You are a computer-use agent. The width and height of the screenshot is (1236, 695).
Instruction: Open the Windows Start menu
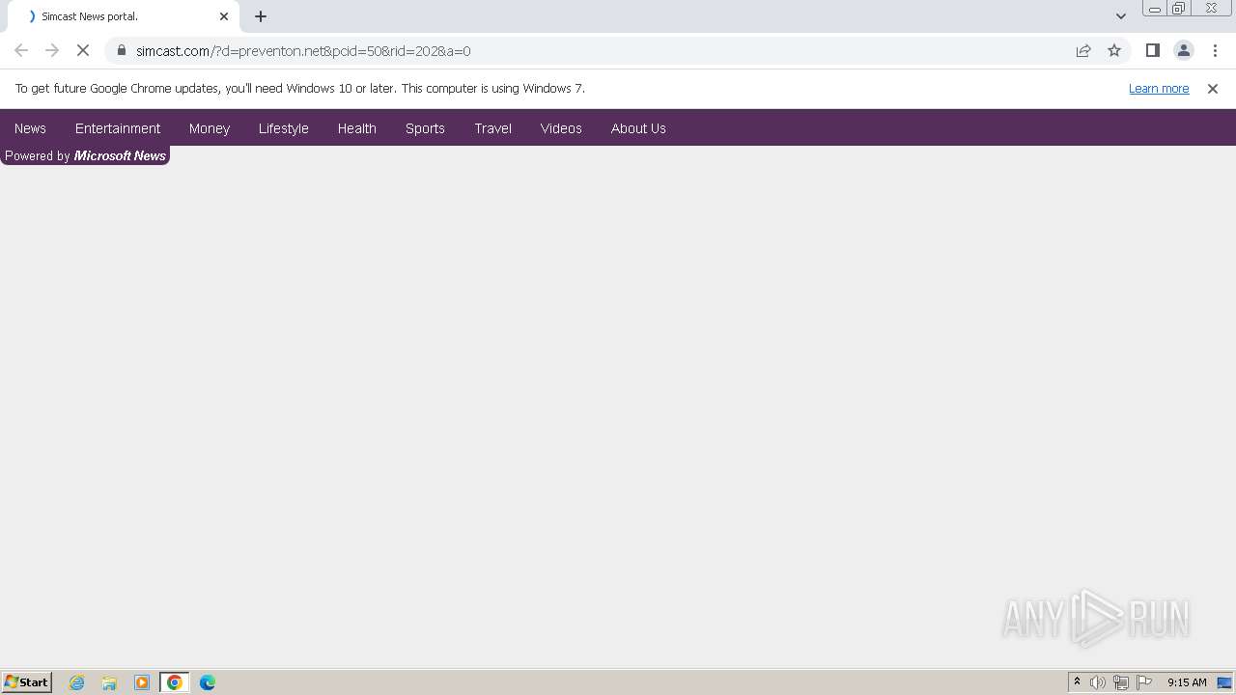coord(27,682)
